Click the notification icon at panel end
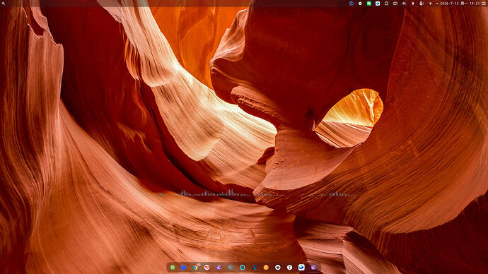Screen dimensions: 488x274 (x=484, y=4)
